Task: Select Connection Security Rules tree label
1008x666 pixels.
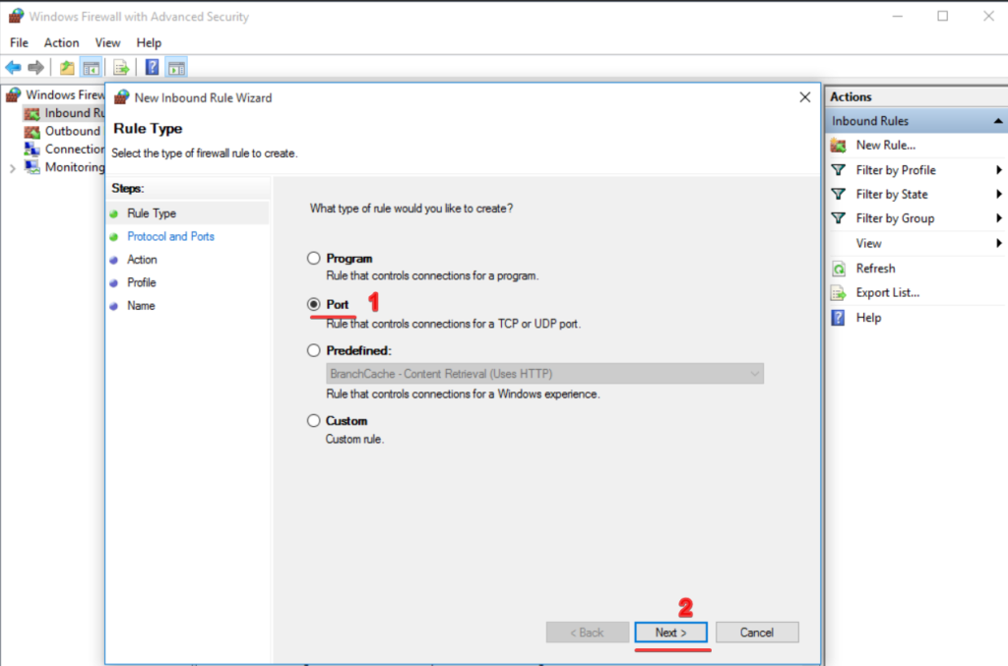Action: click(74, 149)
